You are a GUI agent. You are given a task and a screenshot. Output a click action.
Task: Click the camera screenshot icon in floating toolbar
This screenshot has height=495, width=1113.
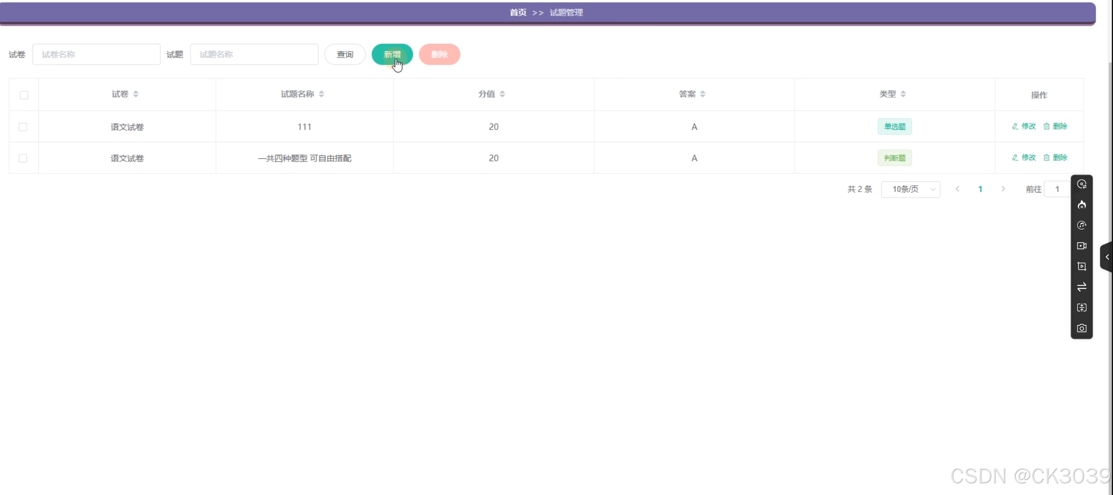point(1082,328)
